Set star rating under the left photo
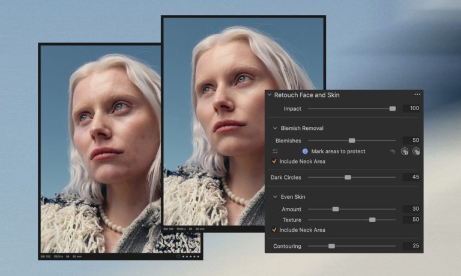 pyautogui.click(x=191, y=257)
